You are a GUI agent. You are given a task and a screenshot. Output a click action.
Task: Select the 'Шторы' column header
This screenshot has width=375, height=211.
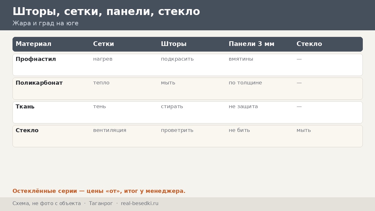pyautogui.click(x=174, y=44)
